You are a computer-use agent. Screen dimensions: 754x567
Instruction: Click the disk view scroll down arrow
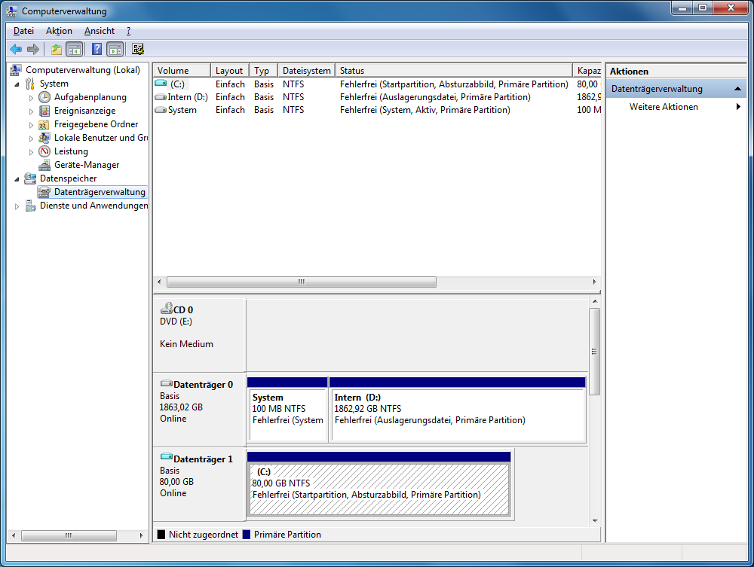595,520
